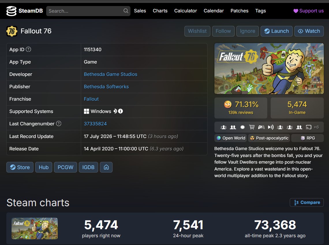Image resolution: width=329 pixels, height=245 pixels.
Task: Select the App ID value 1151340
Action: 93,49
